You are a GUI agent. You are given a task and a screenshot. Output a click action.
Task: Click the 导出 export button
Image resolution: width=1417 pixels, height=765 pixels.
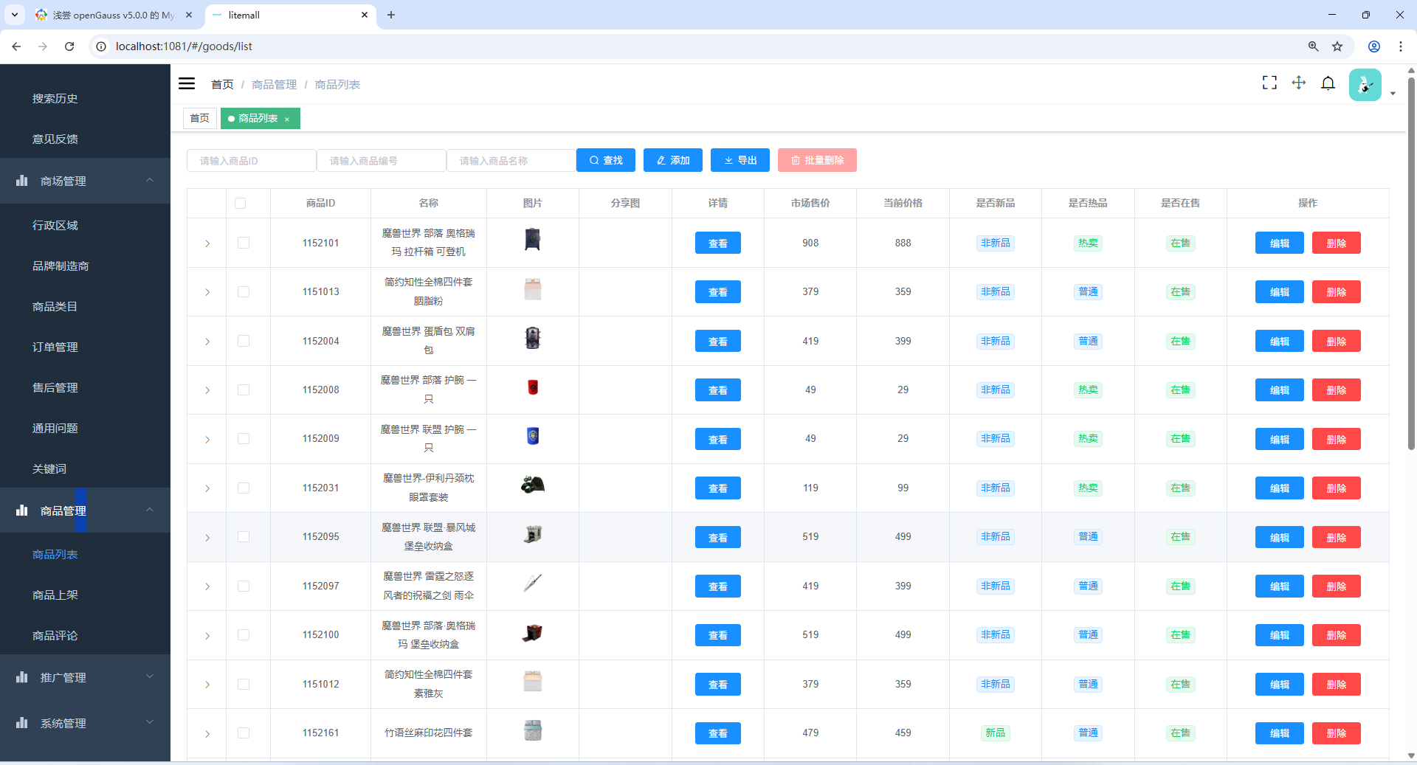(740, 160)
